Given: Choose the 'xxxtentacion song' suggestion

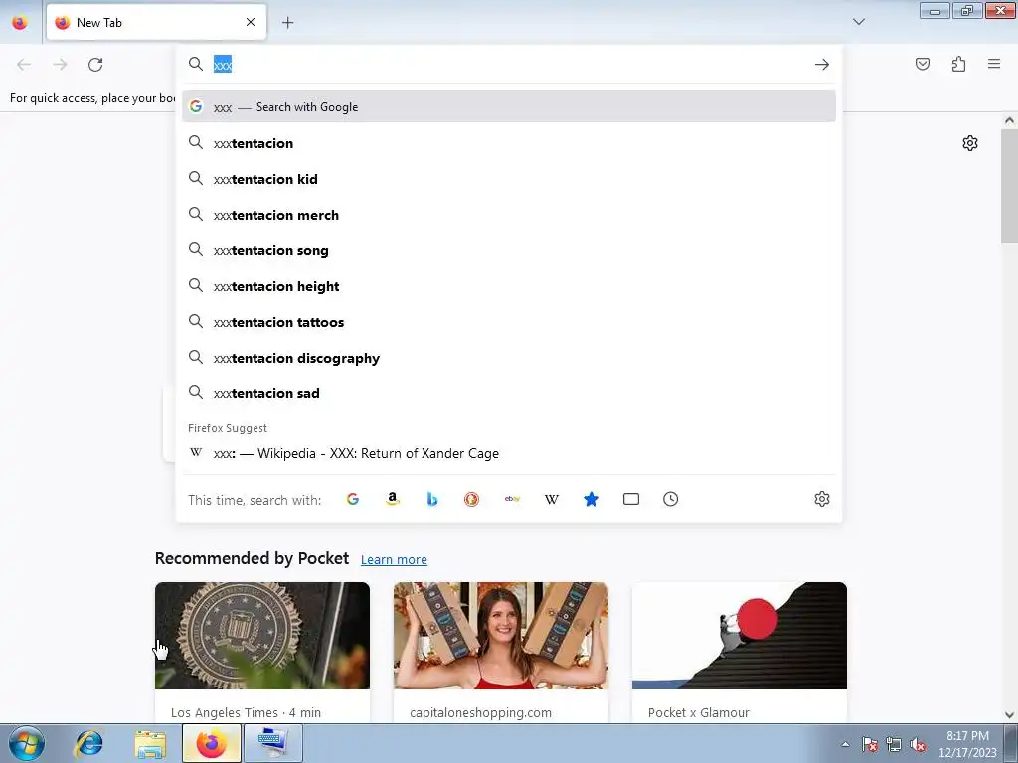Looking at the screenshot, I should click(x=509, y=250).
